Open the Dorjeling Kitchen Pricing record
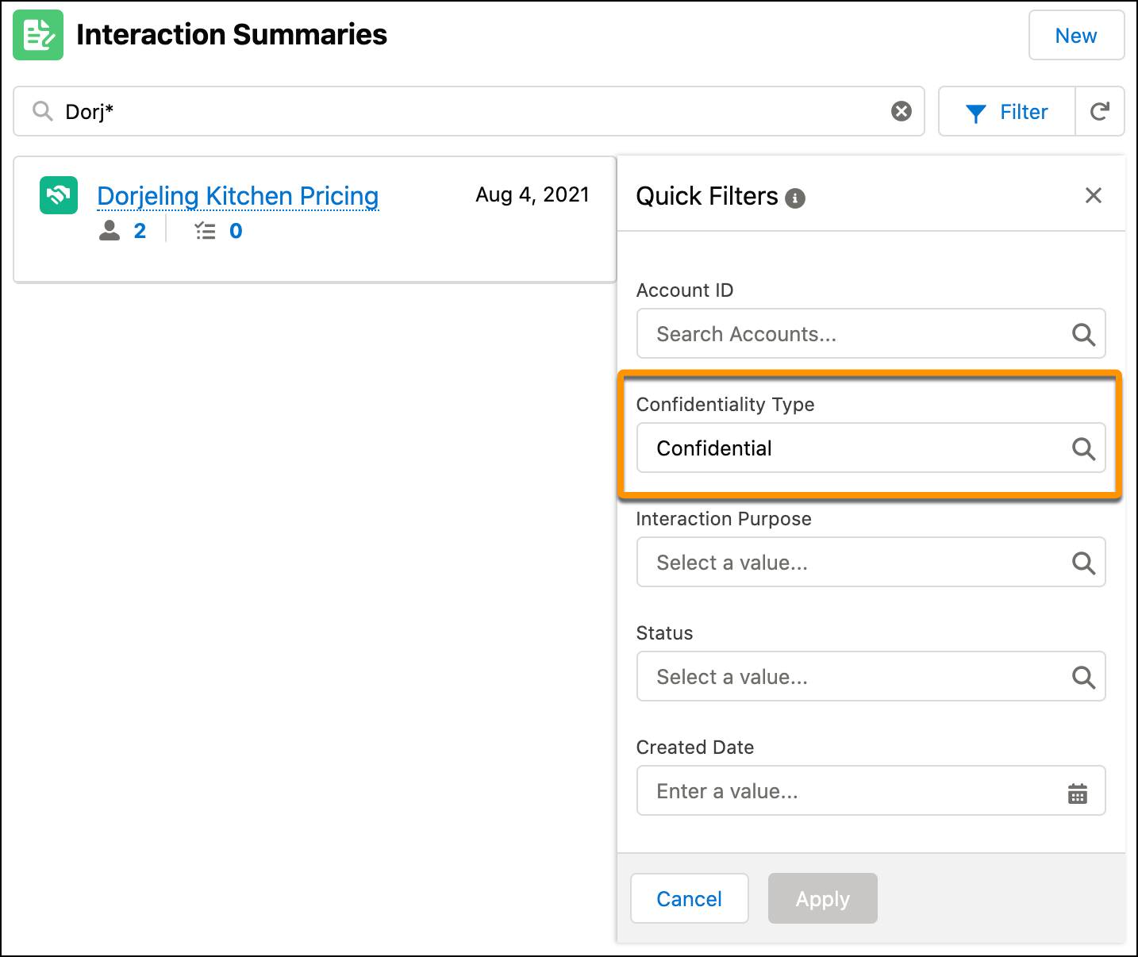The image size is (1138, 957). [x=236, y=195]
